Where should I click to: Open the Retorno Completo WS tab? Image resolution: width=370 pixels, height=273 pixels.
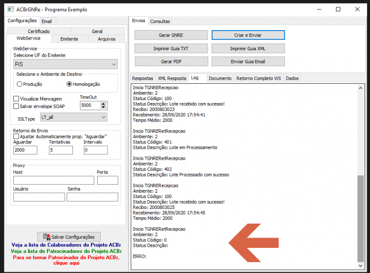[x=259, y=78]
